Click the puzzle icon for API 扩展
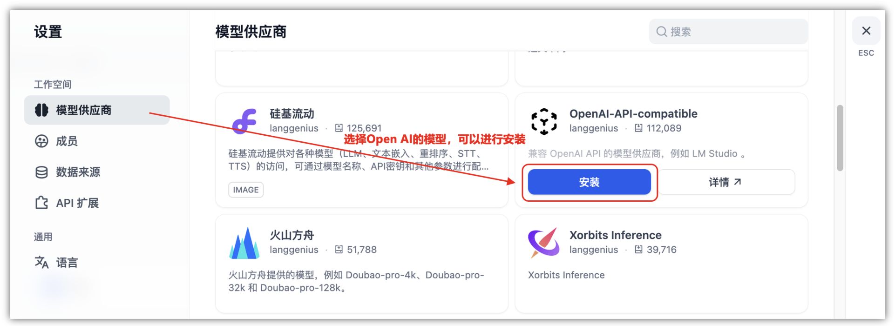The width and height of the screenshot is (895, 330). [x=41, y=203]
